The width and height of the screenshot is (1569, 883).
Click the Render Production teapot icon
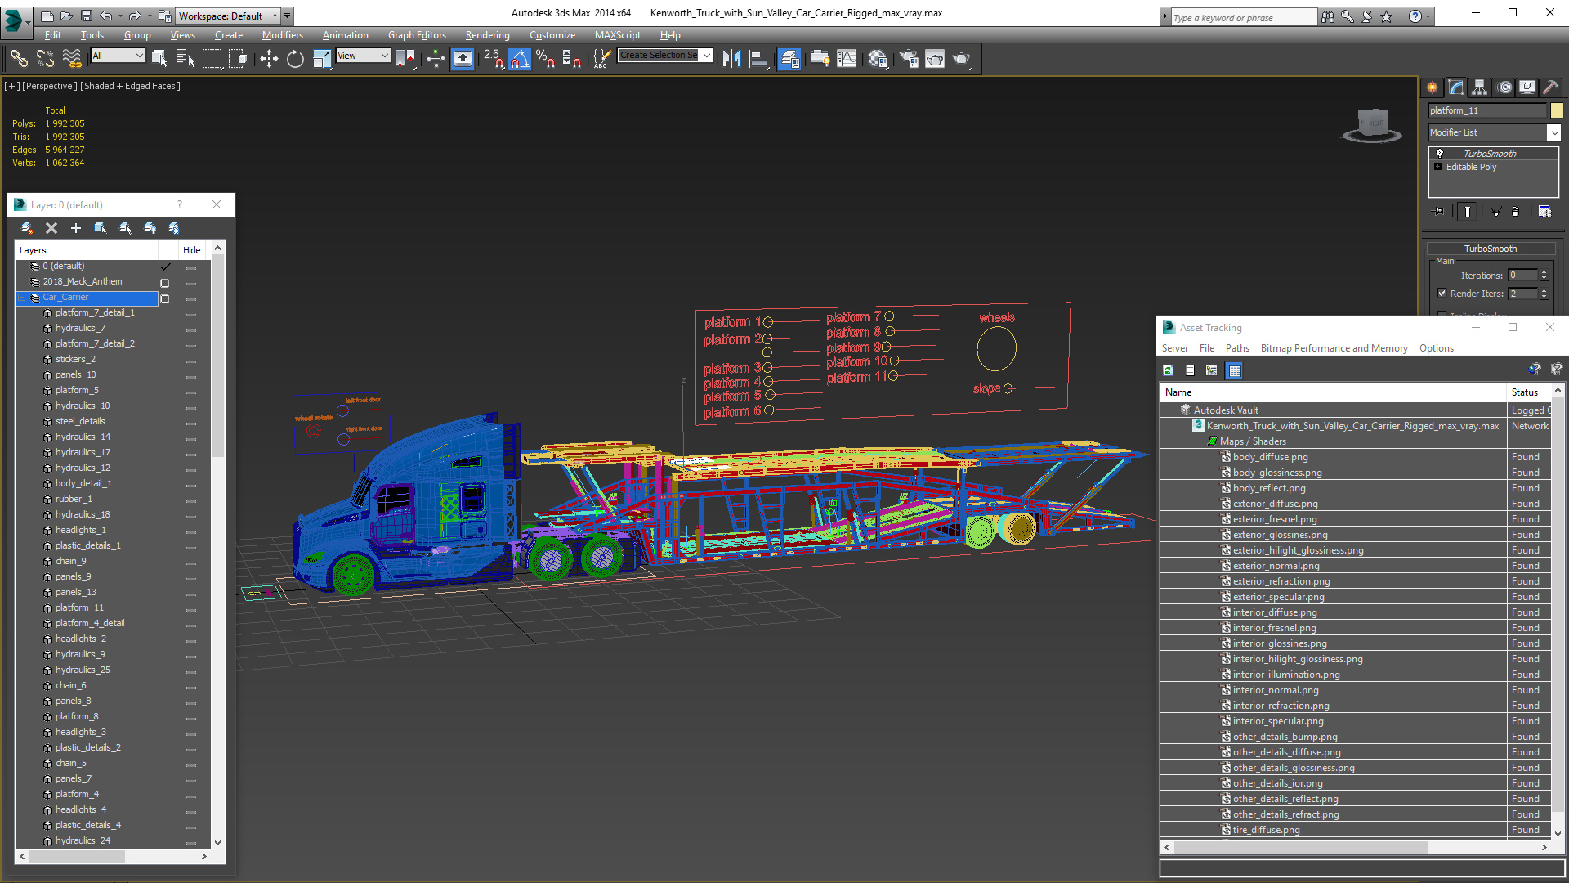pos(961,58)
